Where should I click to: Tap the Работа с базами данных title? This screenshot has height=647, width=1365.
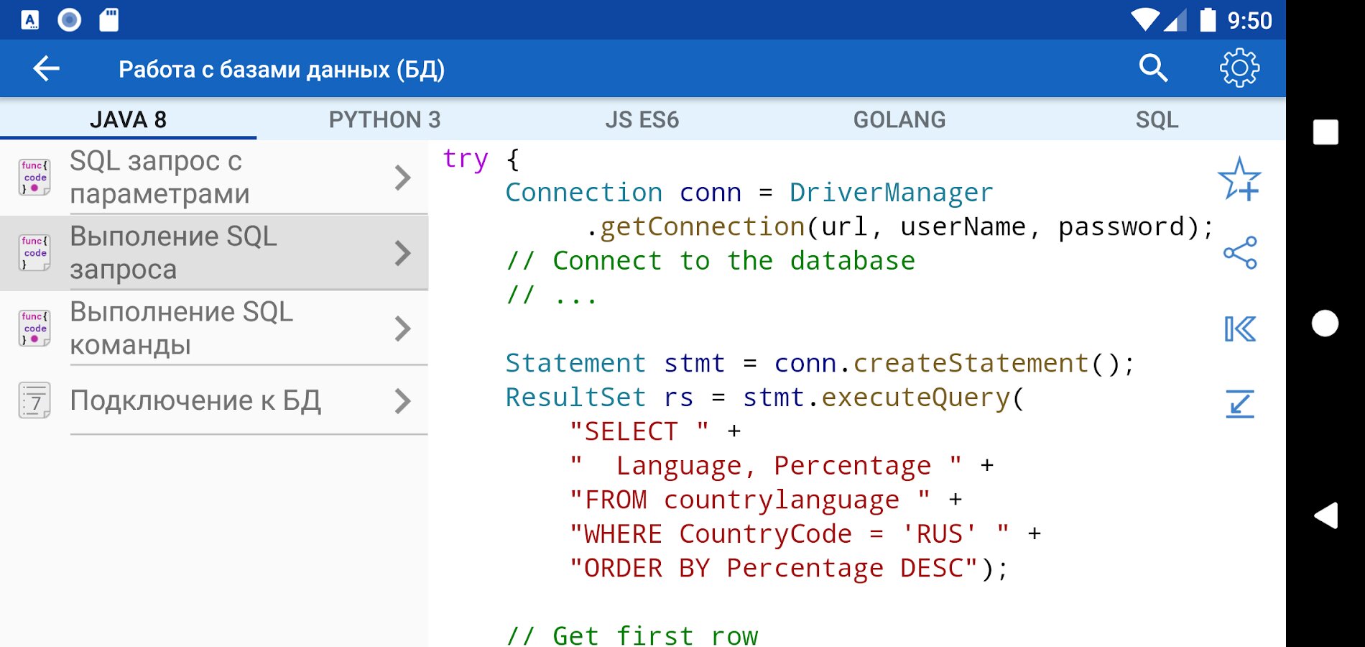coord(282,70)
